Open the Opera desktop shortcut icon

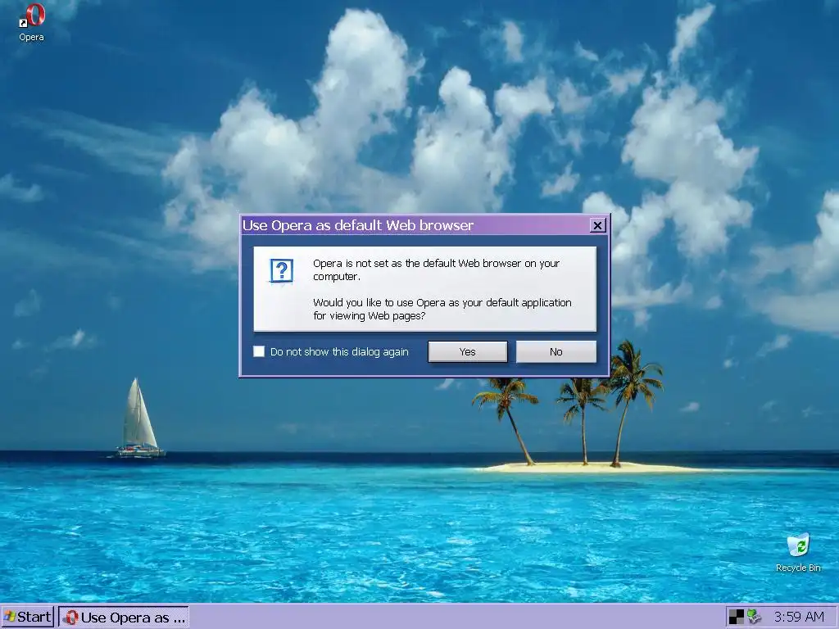click(32, 22)
